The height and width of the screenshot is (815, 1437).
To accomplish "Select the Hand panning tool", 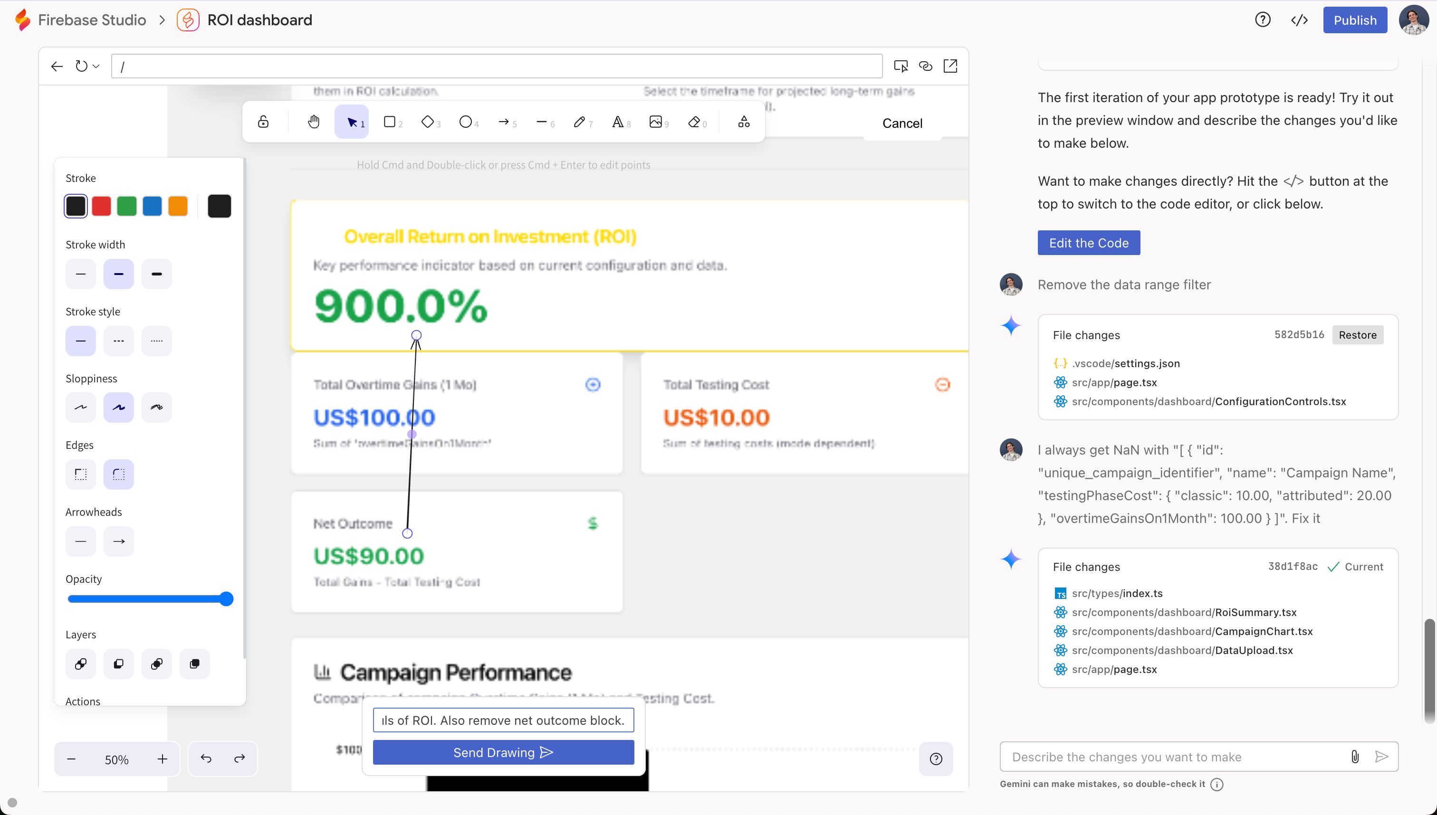I will 314,122.
